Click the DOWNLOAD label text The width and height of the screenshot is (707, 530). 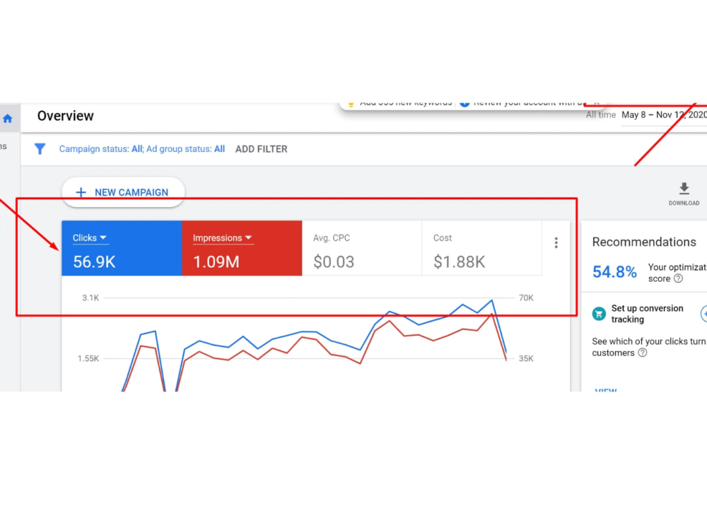684,204
